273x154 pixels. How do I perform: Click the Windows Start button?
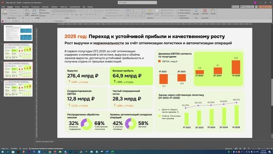pyautogui.click(x=3, y=152)
